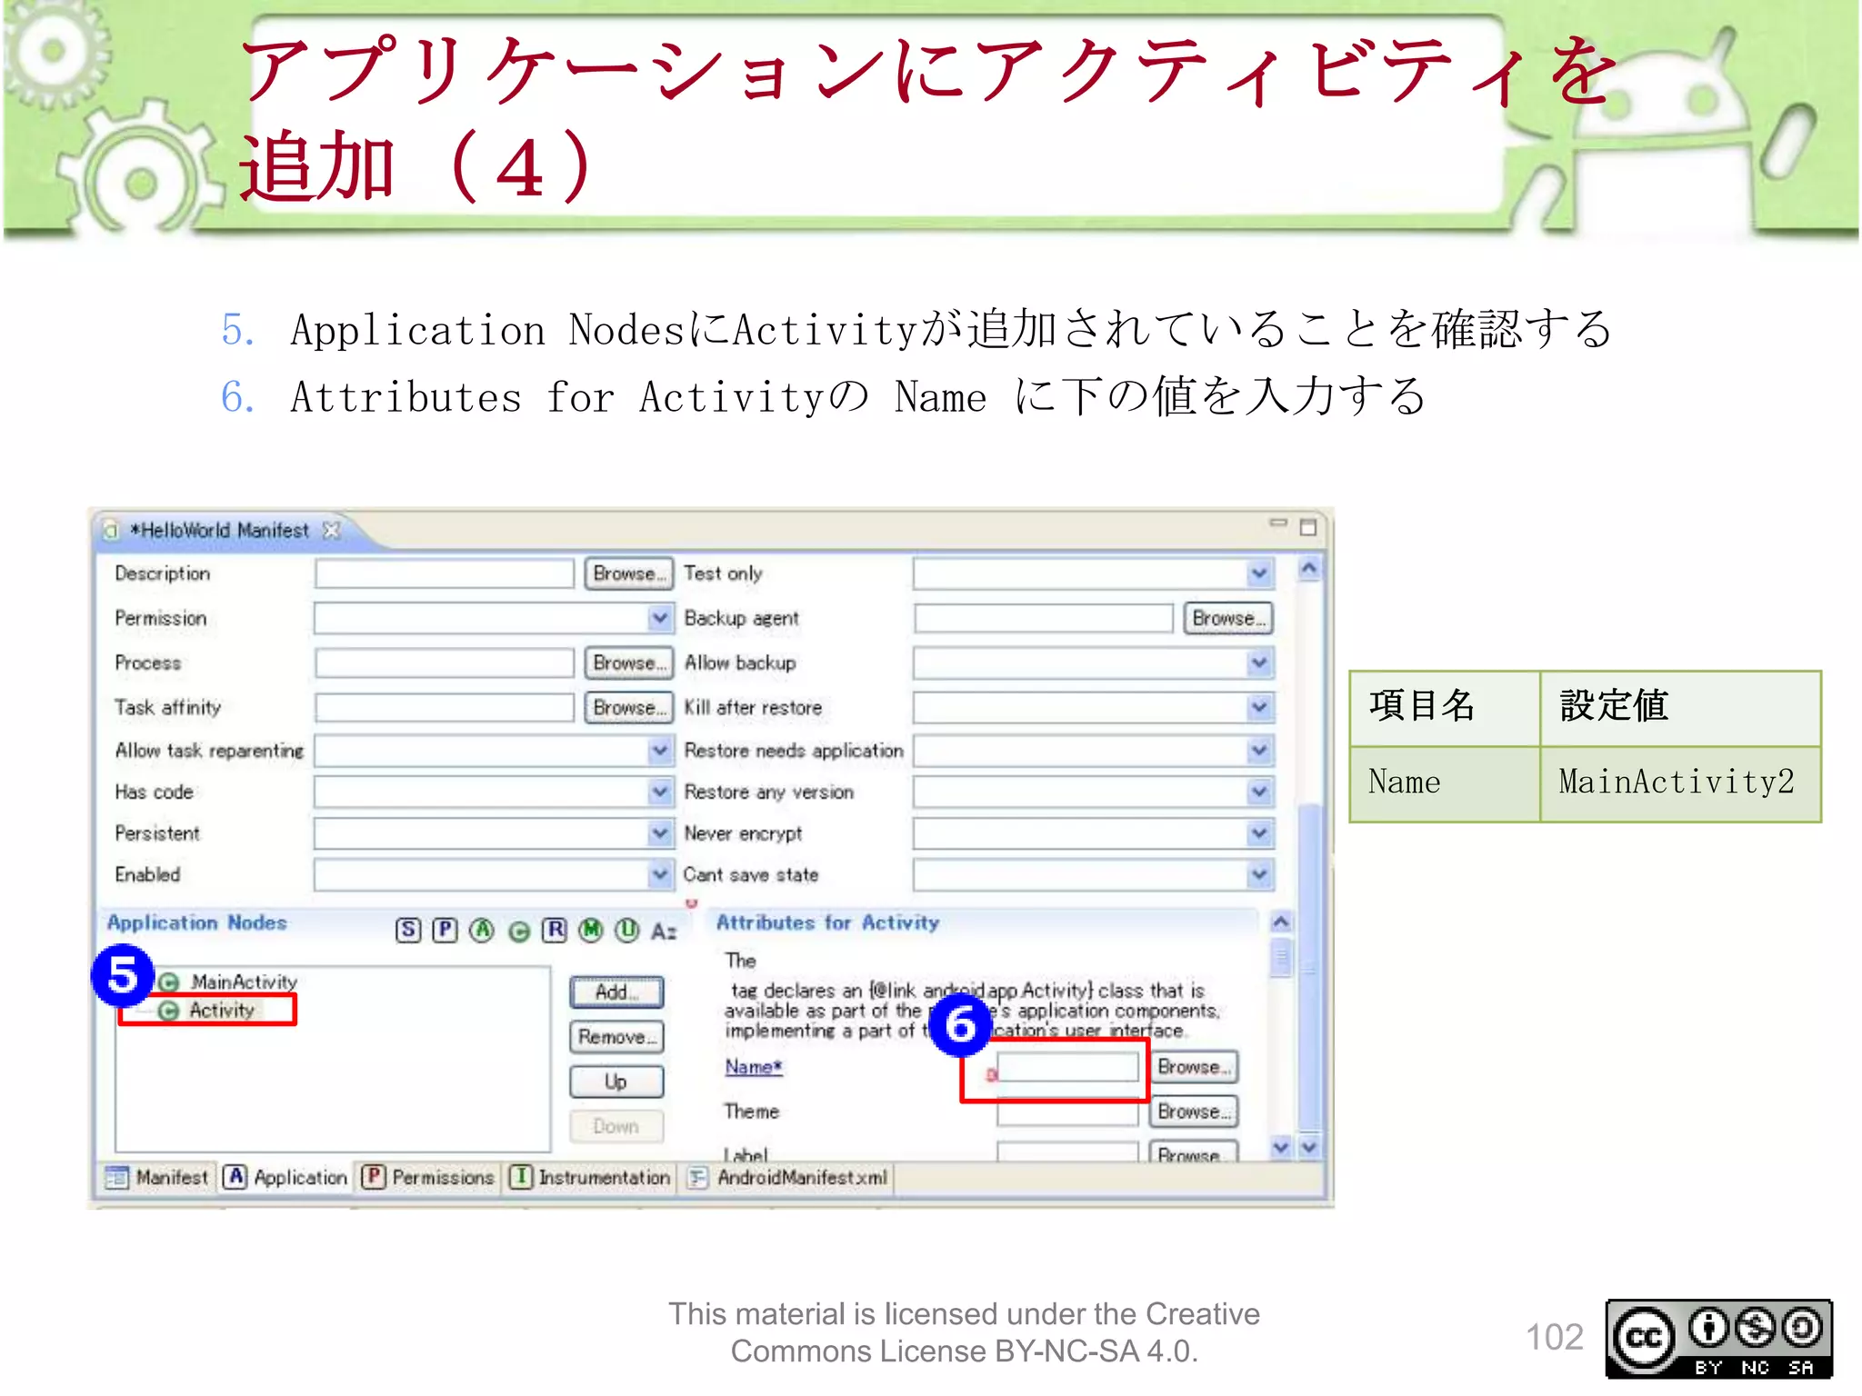Click the green M filter icon

(591, 930)
